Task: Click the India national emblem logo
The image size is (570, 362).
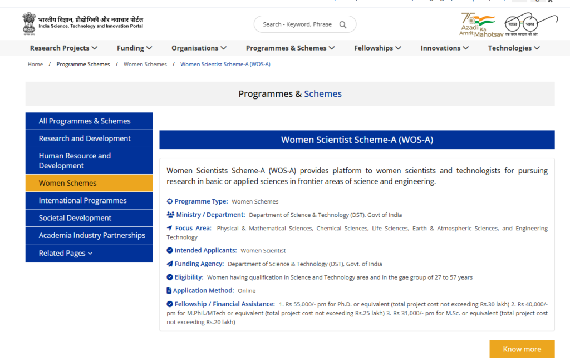Action: tap(29, 24)
